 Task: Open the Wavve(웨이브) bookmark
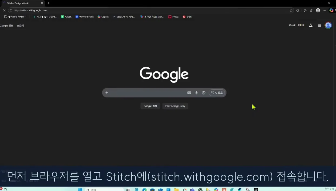pos(85,17)
